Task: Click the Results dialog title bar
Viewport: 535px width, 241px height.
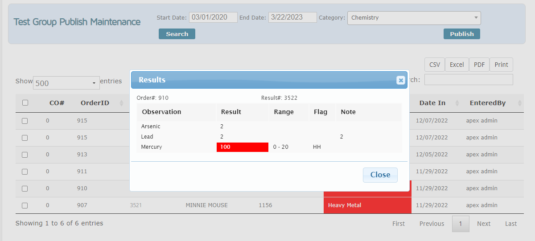Action: [269, 80]
